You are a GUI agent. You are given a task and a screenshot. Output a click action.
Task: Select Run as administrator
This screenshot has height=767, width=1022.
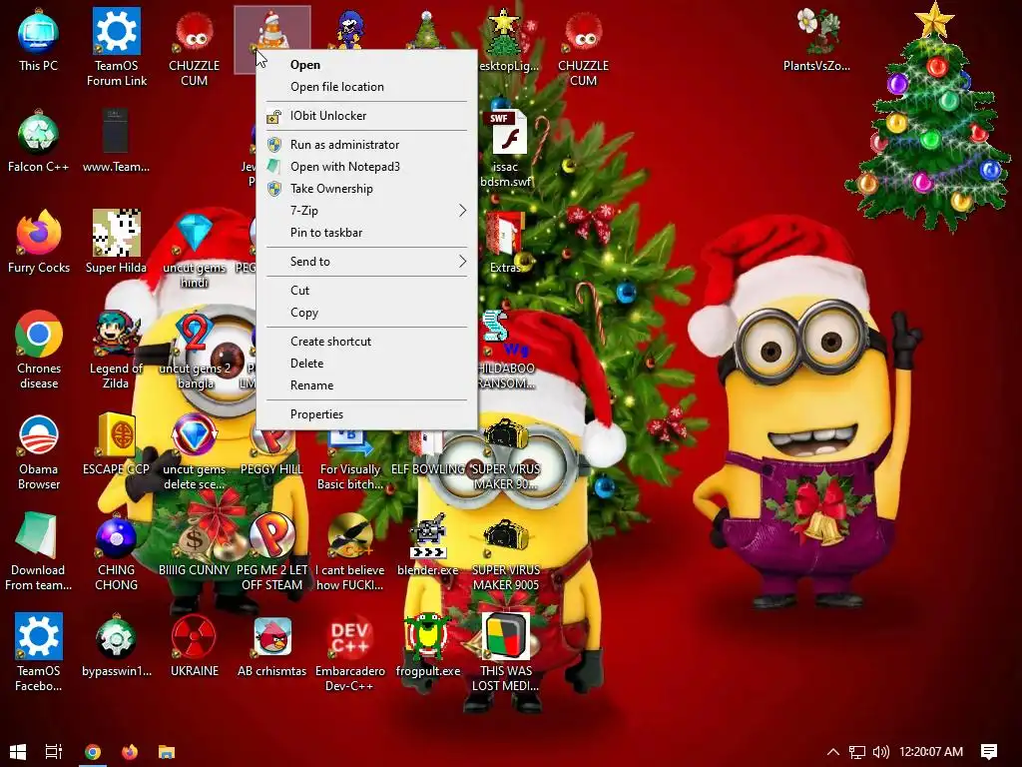point(367,145)
